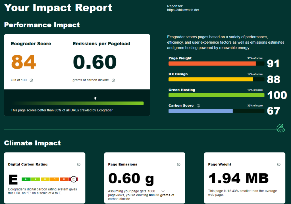The image size is (291, 204).
Task: Click info icon on Digital Carbon Rating card
Action: point(79,164)
